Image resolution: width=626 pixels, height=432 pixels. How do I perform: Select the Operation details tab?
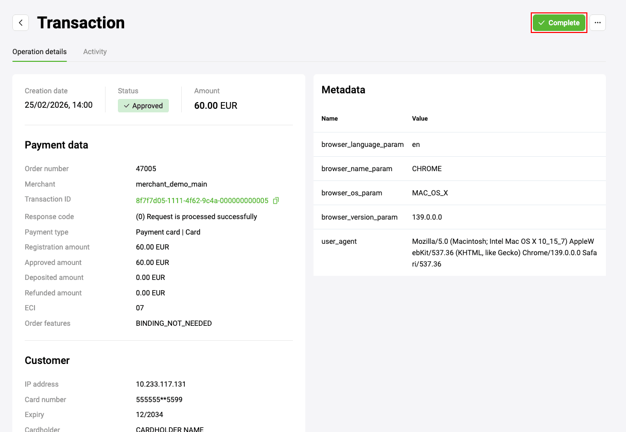click(40, 52)
